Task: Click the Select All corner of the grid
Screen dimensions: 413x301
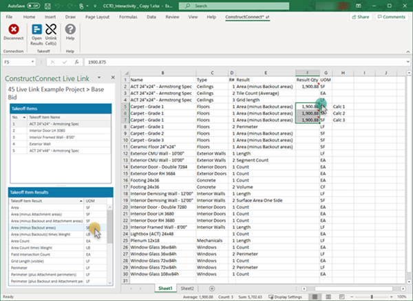Action: click(126, 73)
